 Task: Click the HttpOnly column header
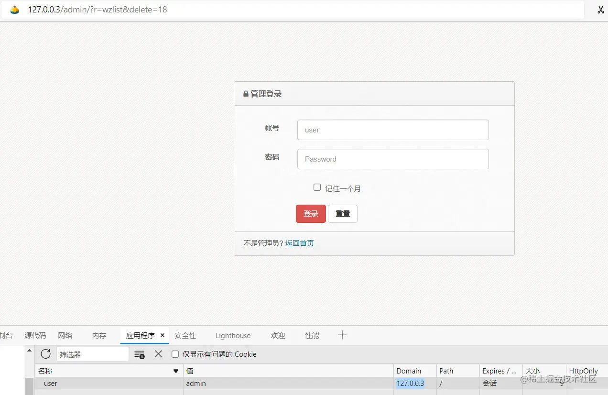tap(587, 371)
